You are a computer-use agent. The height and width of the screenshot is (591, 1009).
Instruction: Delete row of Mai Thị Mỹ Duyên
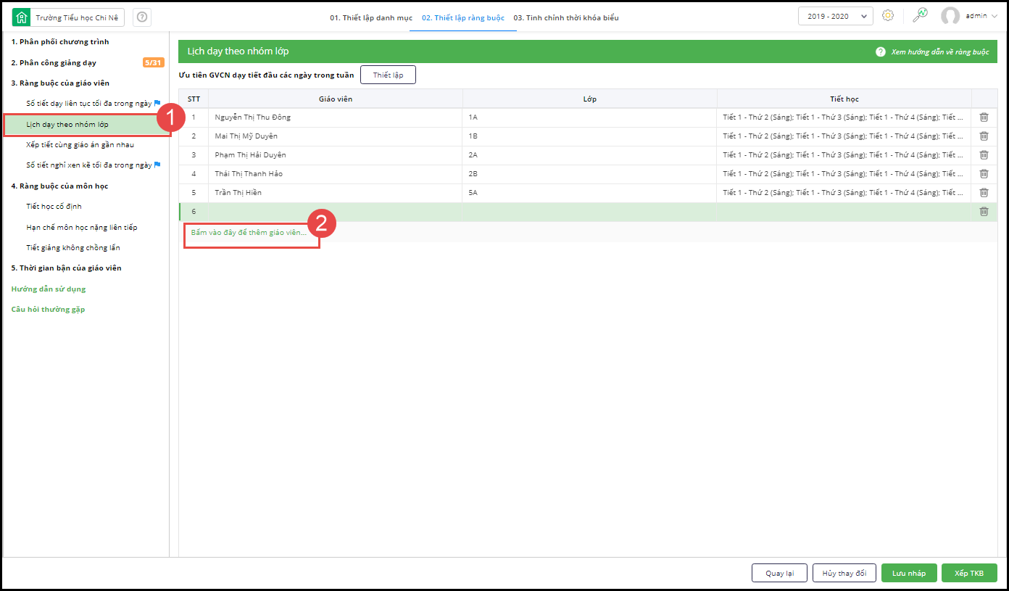(984, 136)
